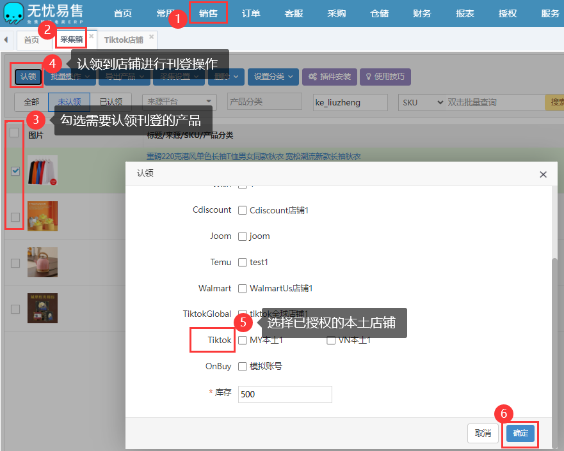Screen dimensions: 564x451
Task: Open the 客服 top menu
Action: [294, 13]
